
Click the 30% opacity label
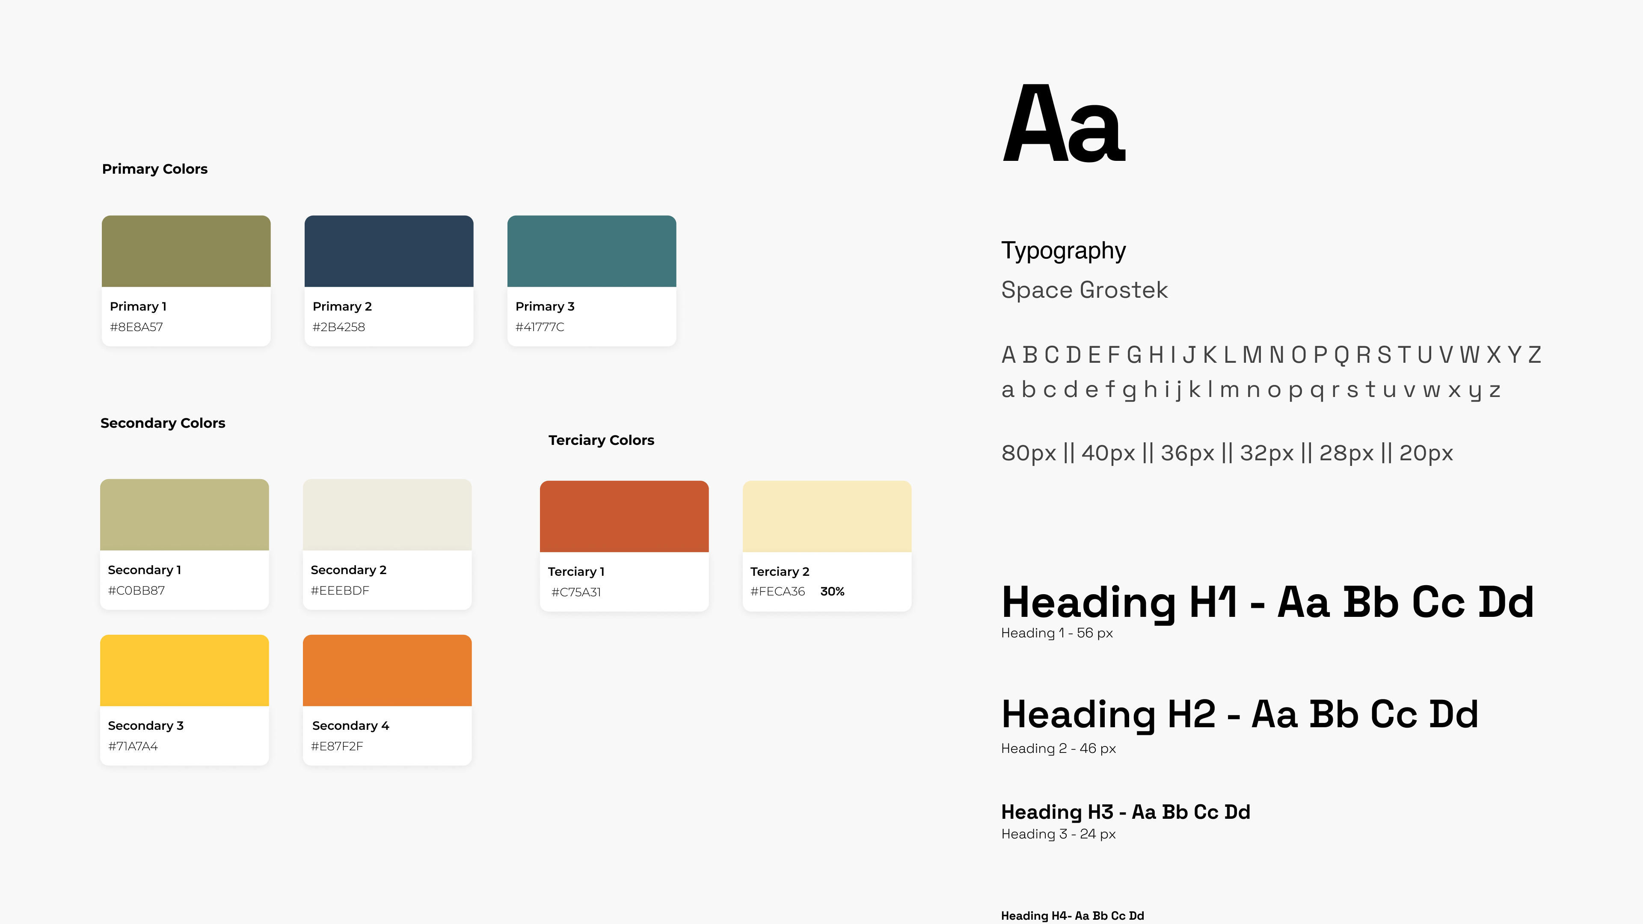point(832,592)
